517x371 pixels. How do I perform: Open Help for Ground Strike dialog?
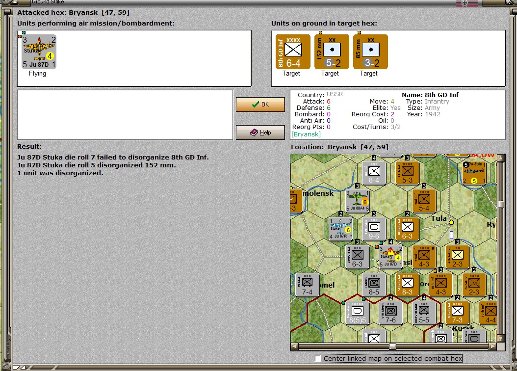coord(260,132)
